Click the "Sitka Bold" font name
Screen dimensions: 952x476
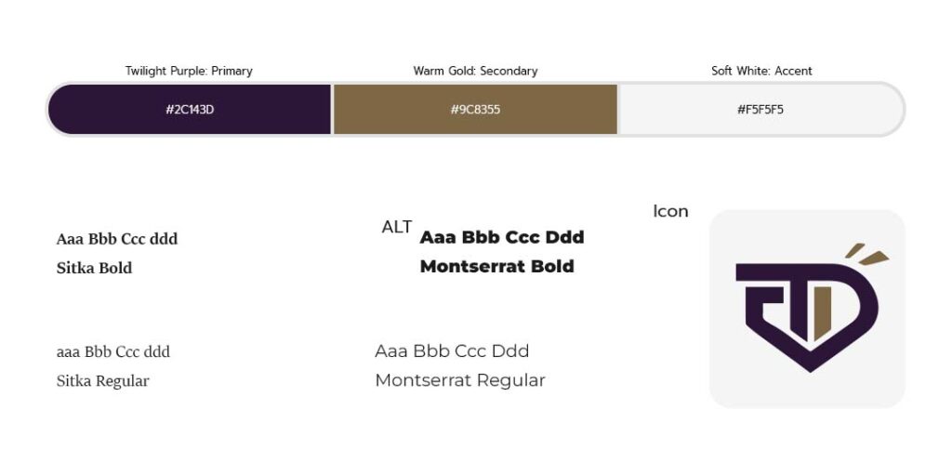click(x=94, y=268)
